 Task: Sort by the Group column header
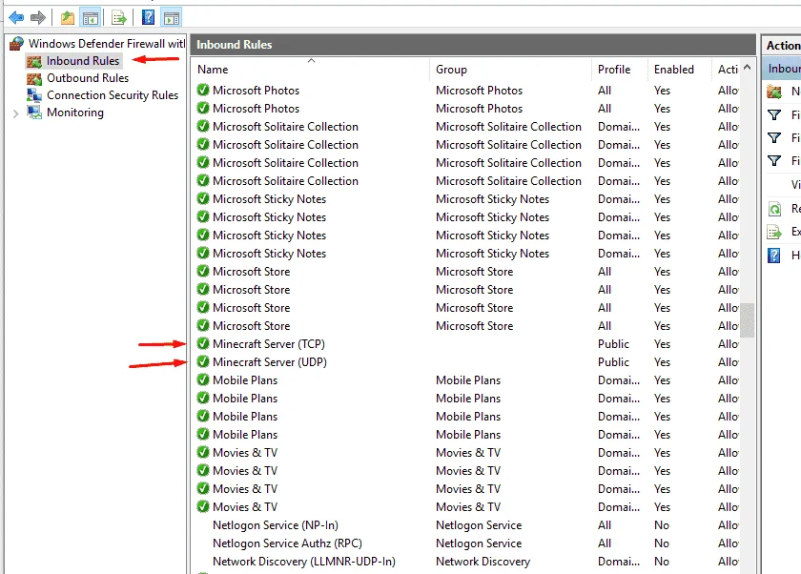pyautogui.click(x=451, y=70)
